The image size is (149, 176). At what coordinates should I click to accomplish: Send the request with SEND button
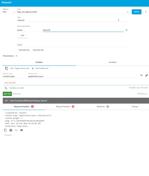(136, 12)
